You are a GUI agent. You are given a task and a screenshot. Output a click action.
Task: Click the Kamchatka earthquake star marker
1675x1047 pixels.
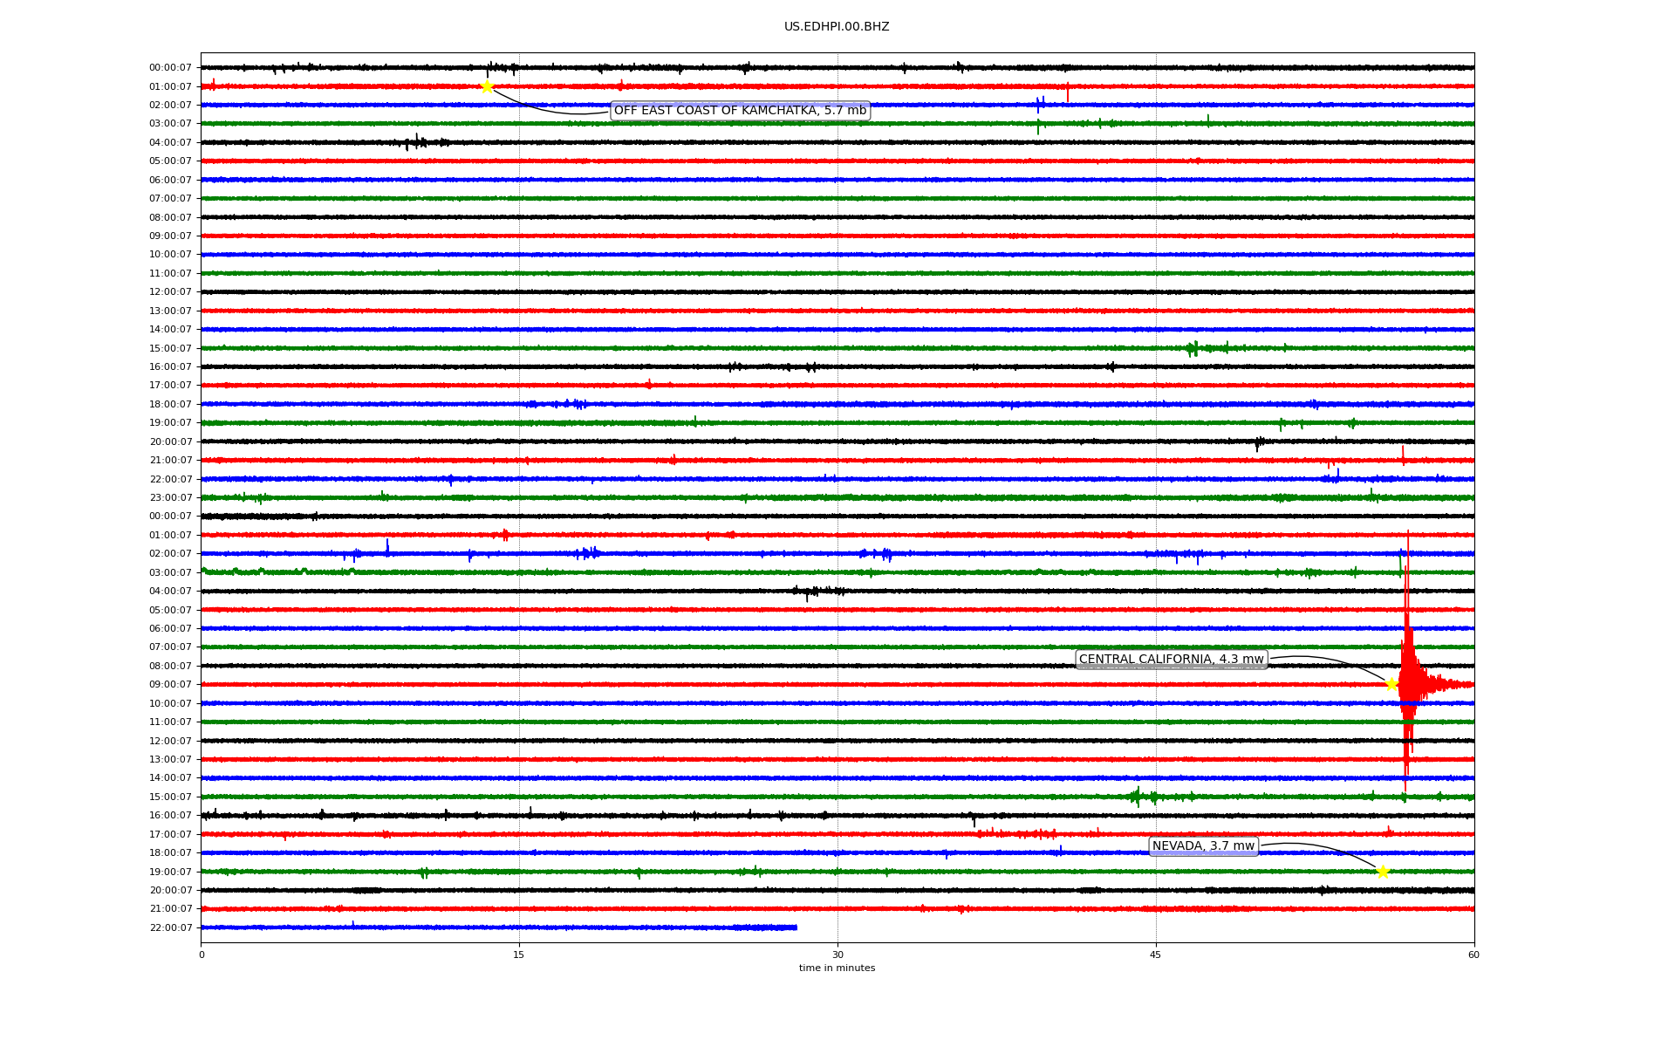[487, 86]
